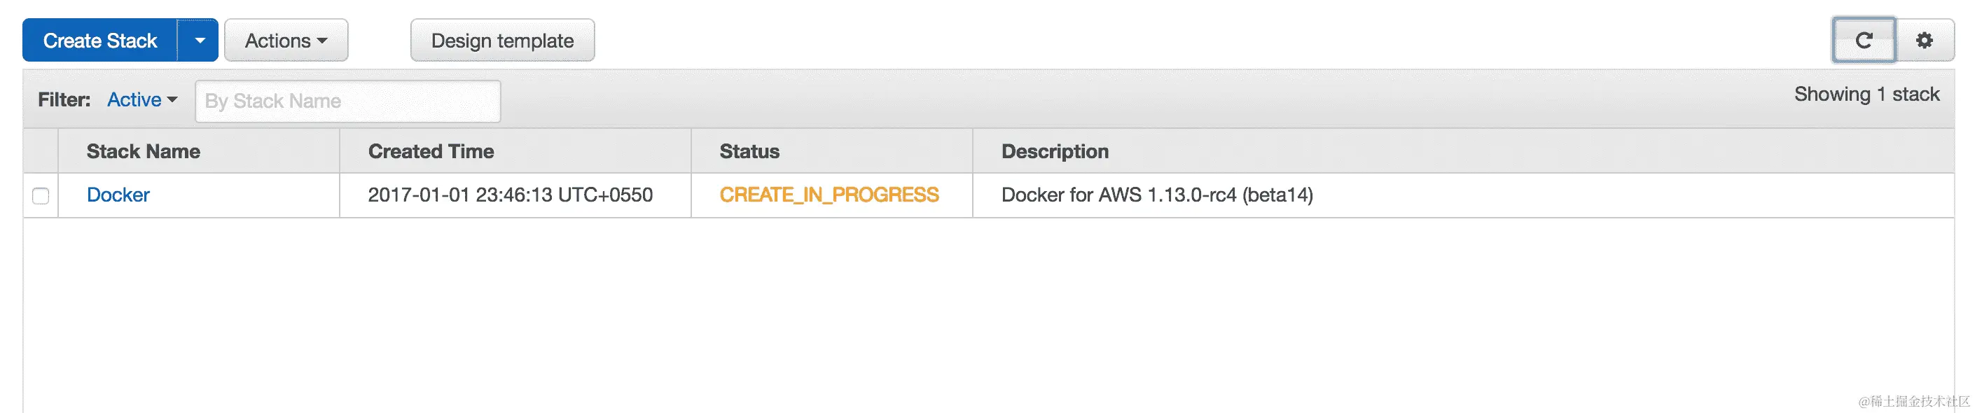Click the Filter label area

[63, 99]
